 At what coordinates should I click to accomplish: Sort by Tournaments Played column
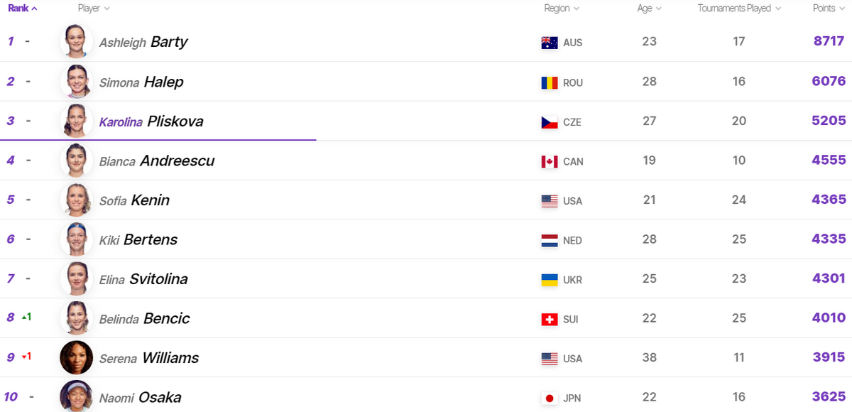tap(739, 9)
